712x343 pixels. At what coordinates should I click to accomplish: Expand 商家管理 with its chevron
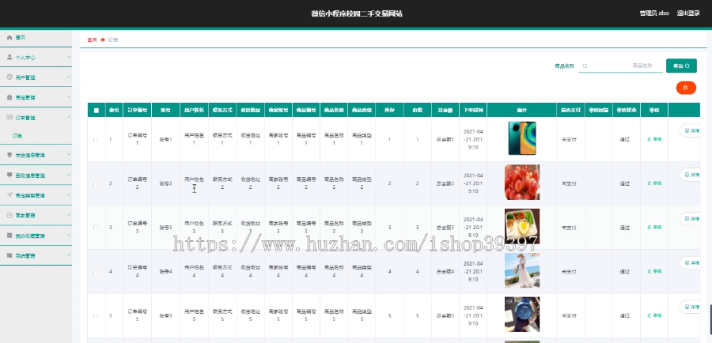(69, 216)
